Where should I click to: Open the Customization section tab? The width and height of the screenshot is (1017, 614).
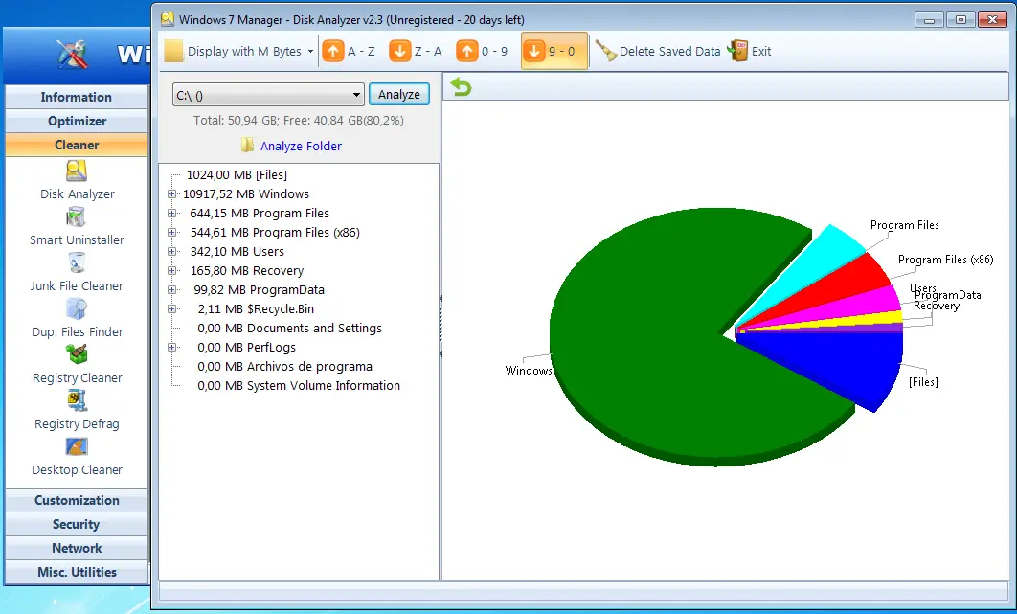click(77, 500)
